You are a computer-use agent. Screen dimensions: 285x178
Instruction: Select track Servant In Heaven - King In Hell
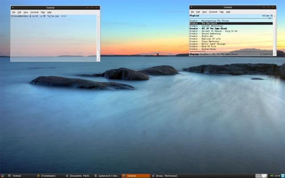[x=213, y=31]
